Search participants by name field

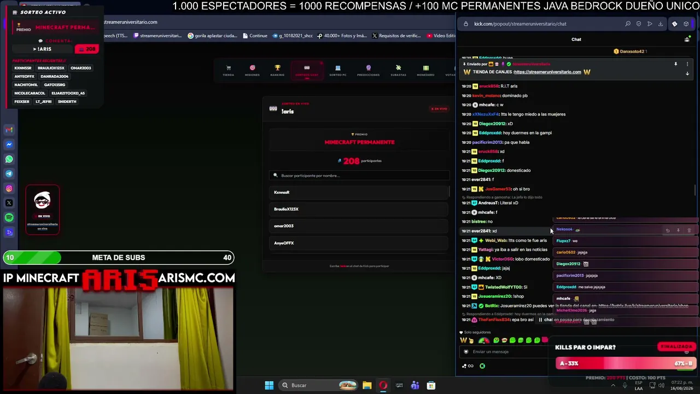(359, 176)
